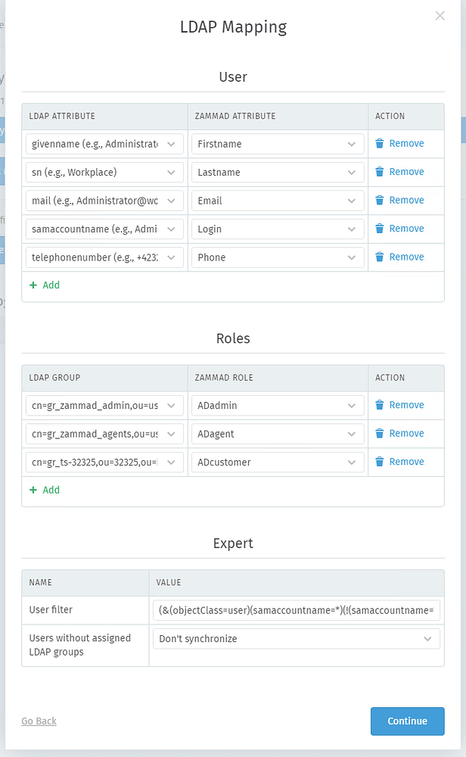The height and width of the screenshot is (757, 466).
Task: Click the Go Back link
Action: click(39, 721)
